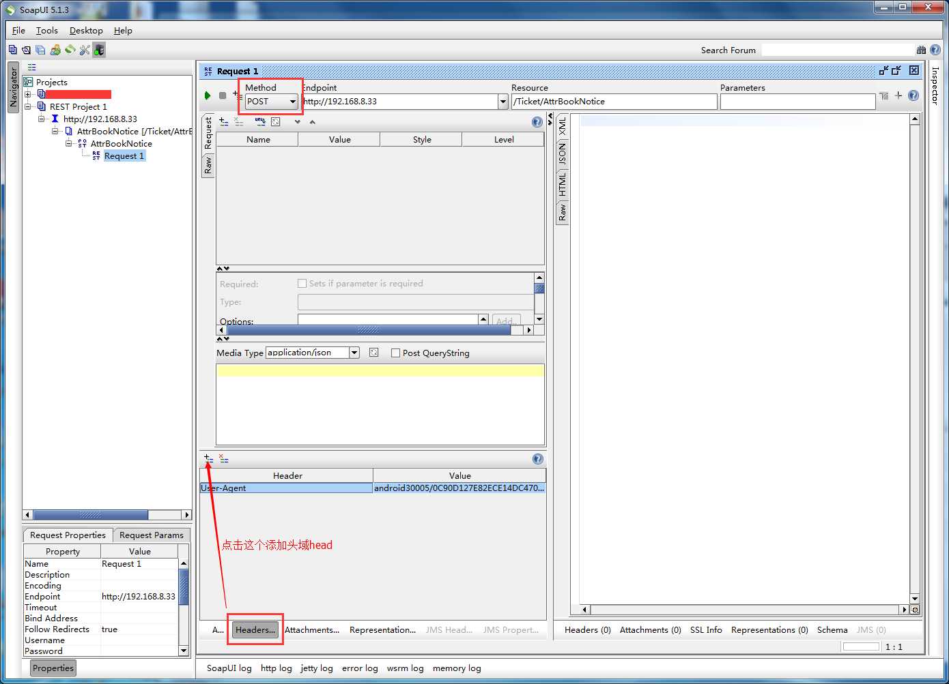
Task: Click the Navigator vertical panel tab
Action: coord(13,87)
